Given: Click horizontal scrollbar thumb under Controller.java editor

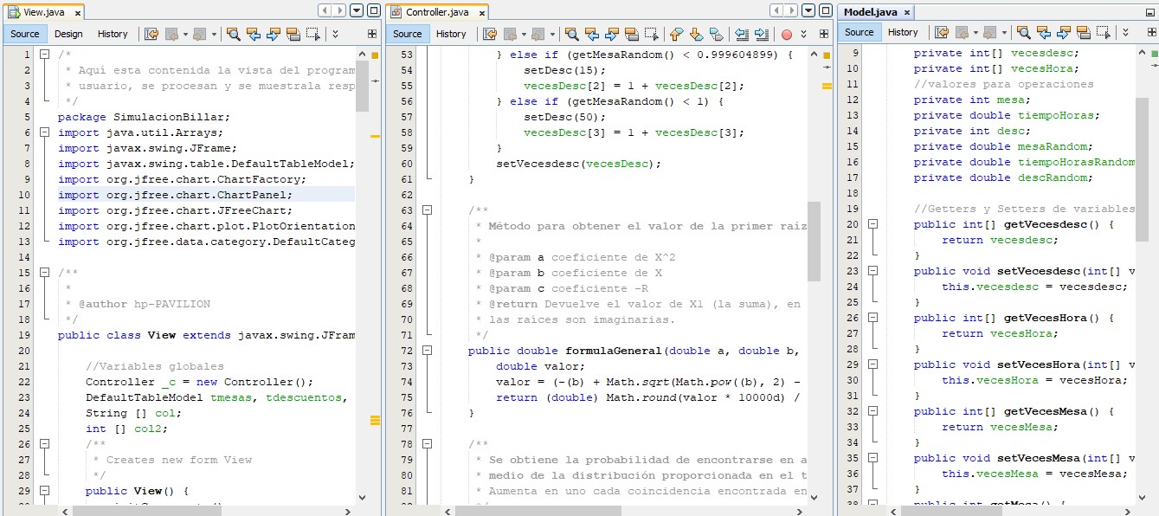Looking at the screenshot, I should click(x=537, y=511).
